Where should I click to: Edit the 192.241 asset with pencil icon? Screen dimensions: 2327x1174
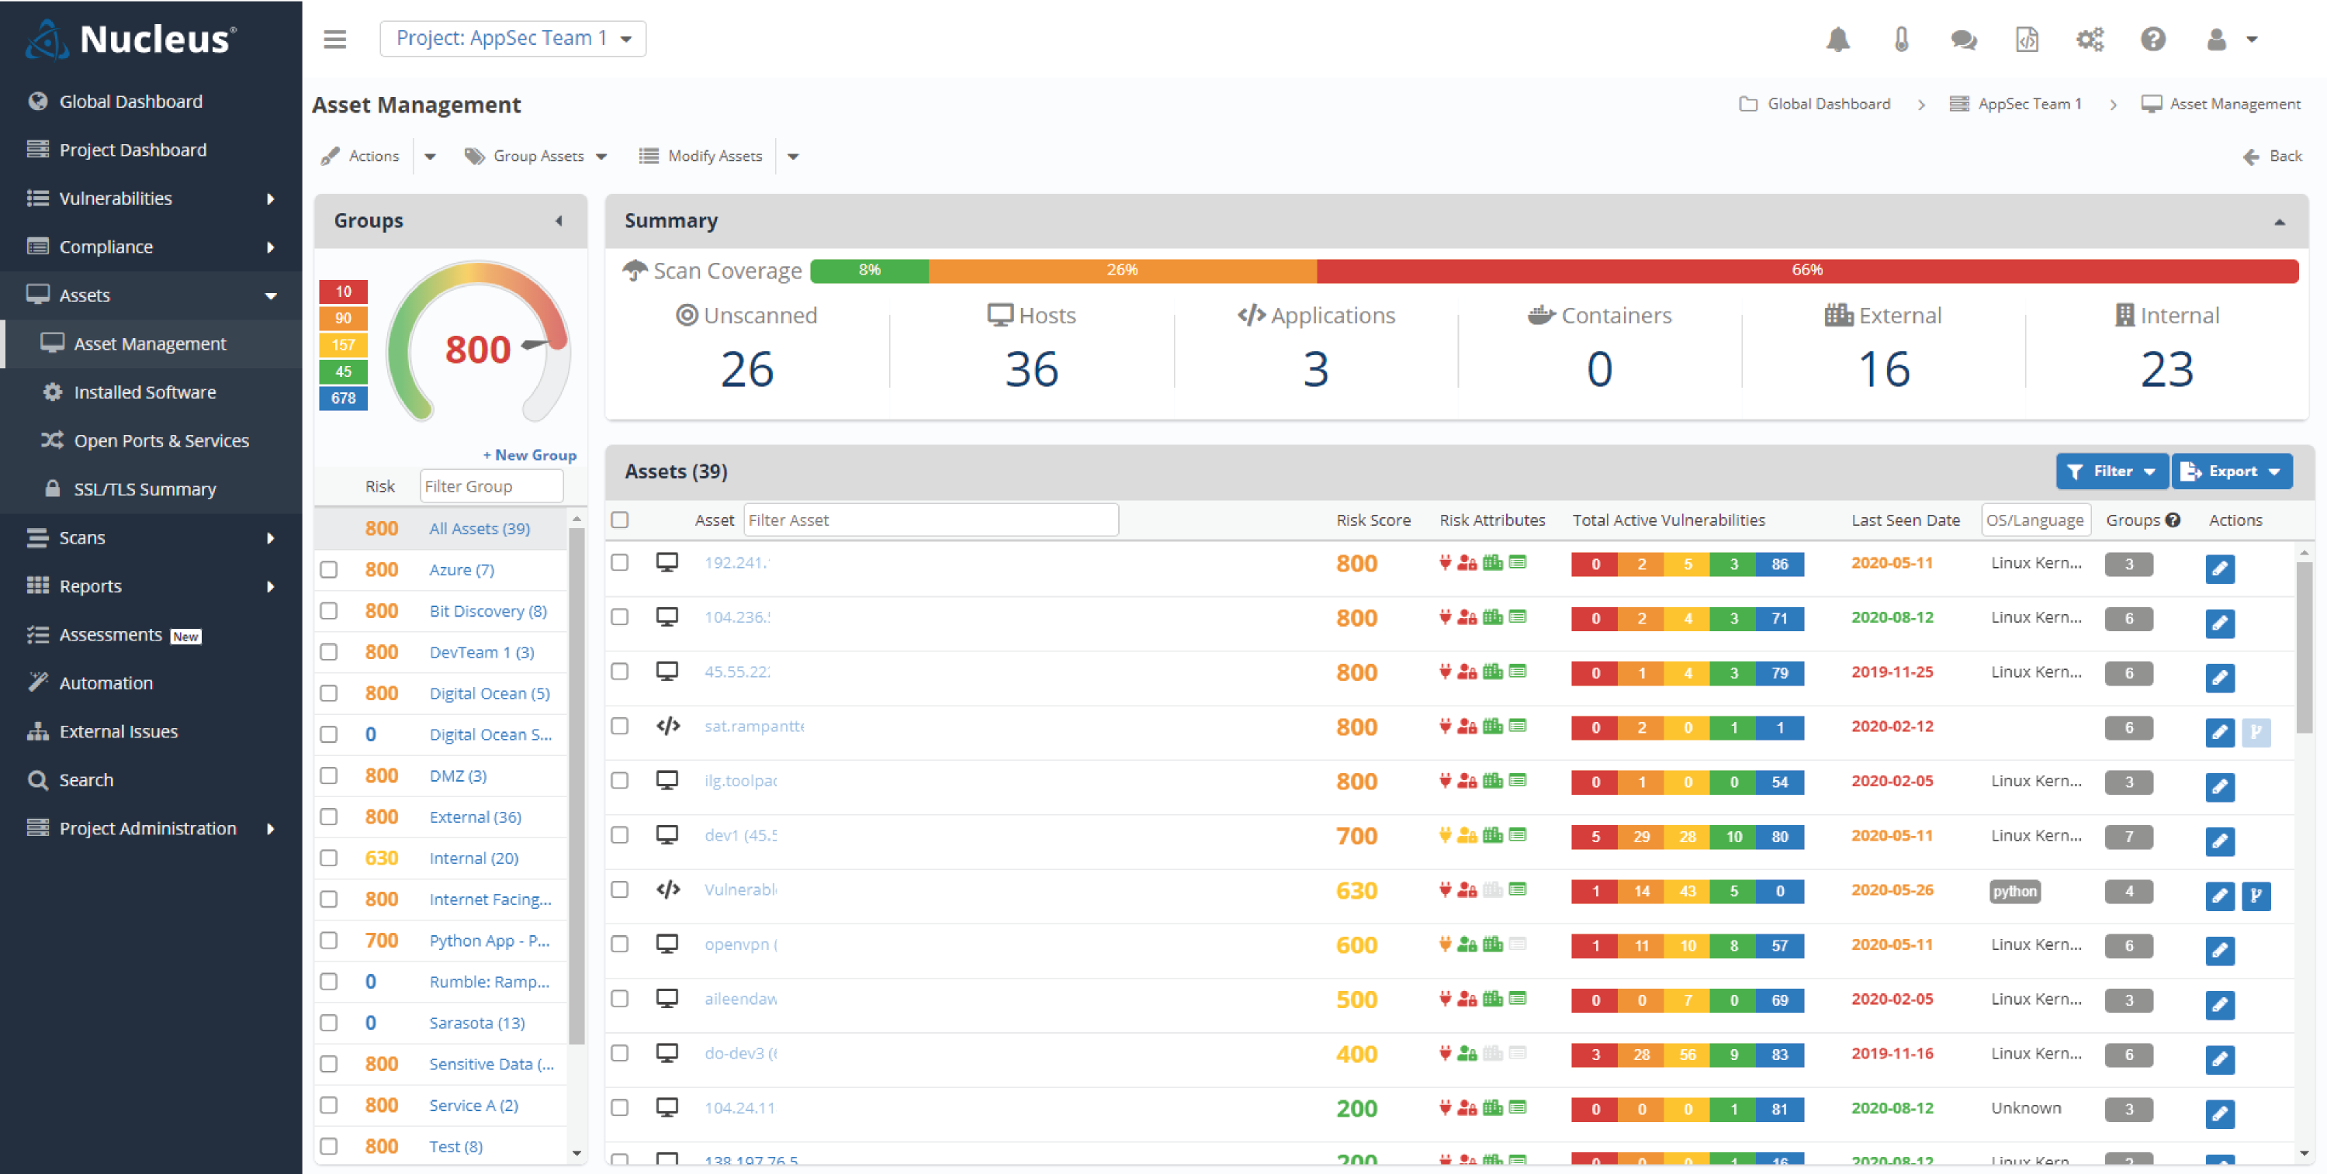click(2219, 569)
